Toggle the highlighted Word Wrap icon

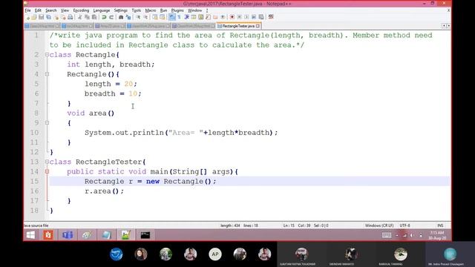(x=171, y=17)
